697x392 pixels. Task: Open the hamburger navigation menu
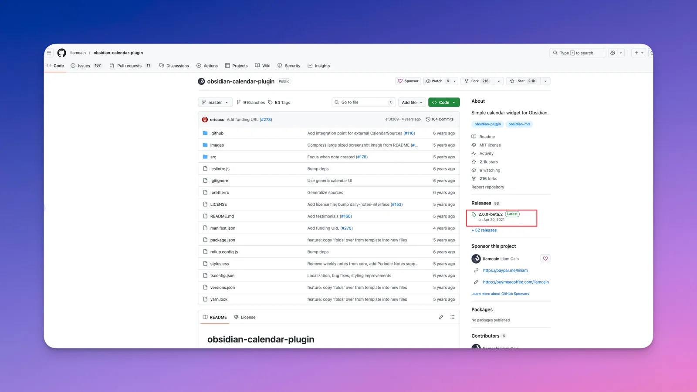(49, 53)
